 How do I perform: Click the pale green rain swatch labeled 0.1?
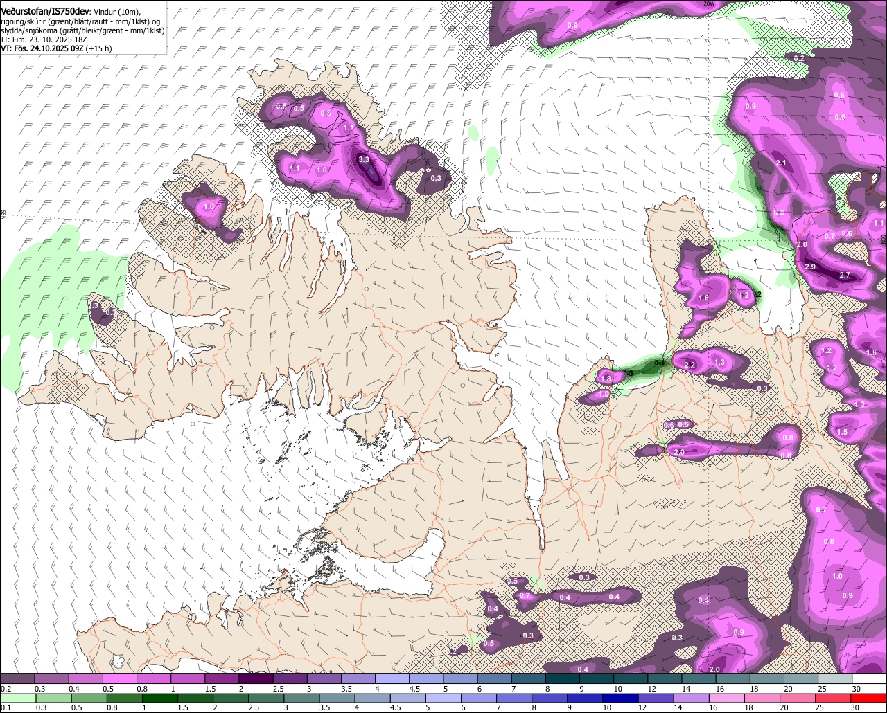tap(17, 698)
